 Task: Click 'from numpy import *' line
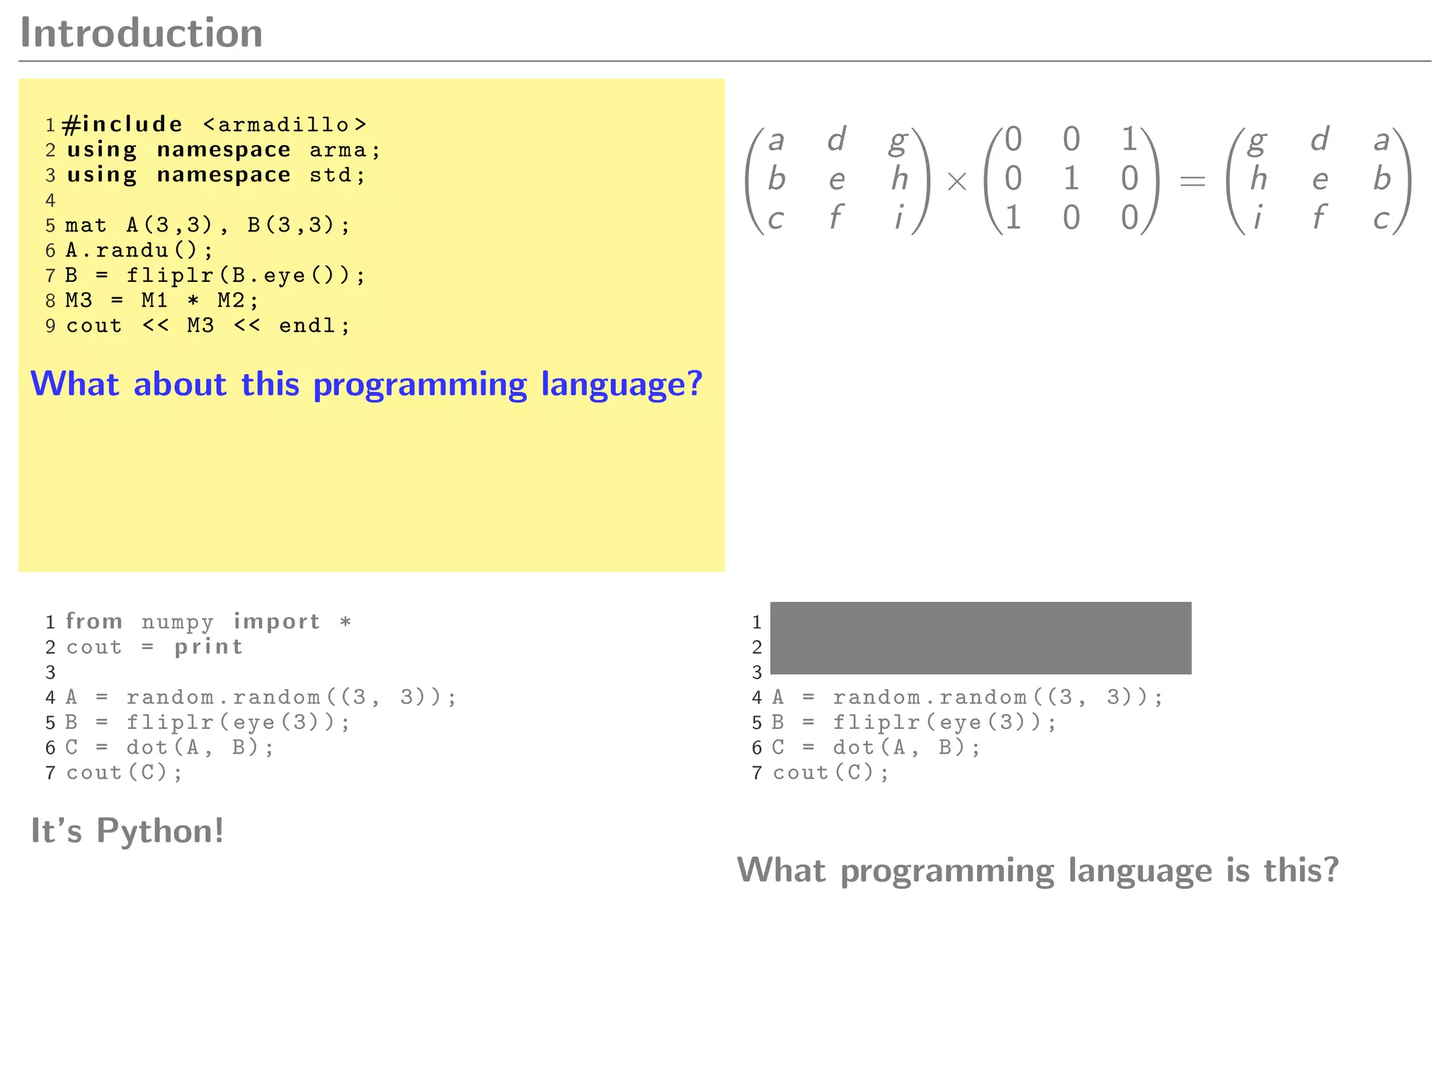(209, 622)
